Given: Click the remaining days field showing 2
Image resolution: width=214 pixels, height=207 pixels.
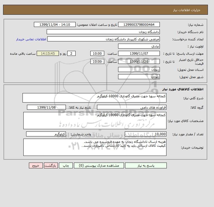Looking at the screenshot, I should [71, 54].
